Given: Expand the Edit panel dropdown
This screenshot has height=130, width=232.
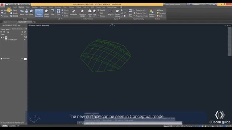Looking at the screenshot, I should pos(59,19).
